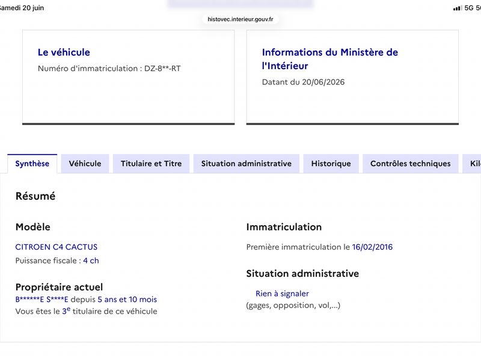The height and width of the screenshot is (361, 481).
Task: Open the Titulaire et Titre tab
Action: click(x=152, y=164)
